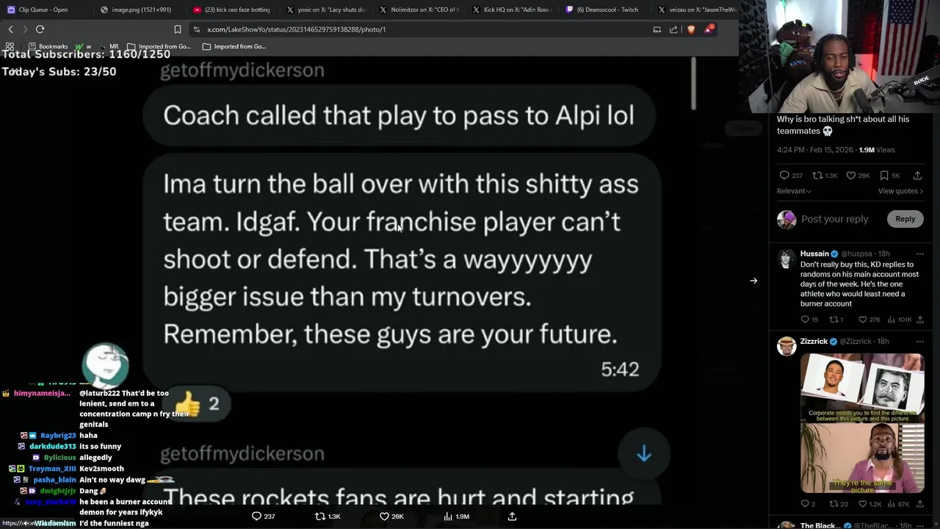This screenshot has height=529, width=940.
Task: Open more options on Hussain's reply
Action: coord(919,253)
